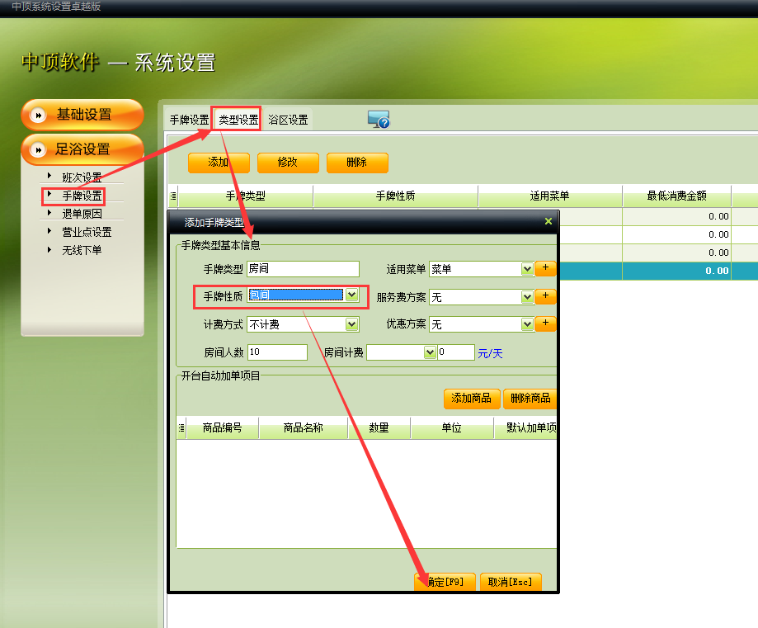Open the 适用菜单 dropdown
Image resolution: width=758 pixels, height=628 pixels.
527,269
